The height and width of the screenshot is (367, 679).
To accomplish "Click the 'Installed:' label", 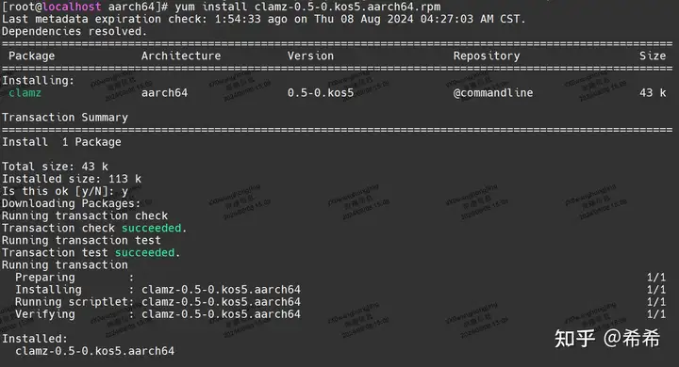I will (35, 339).
